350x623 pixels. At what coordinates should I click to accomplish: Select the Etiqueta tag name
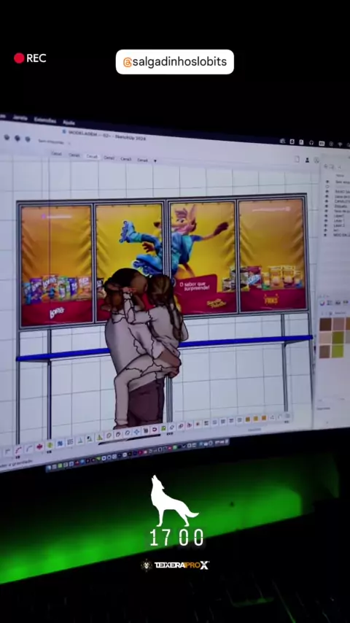[x=341, y=206]
